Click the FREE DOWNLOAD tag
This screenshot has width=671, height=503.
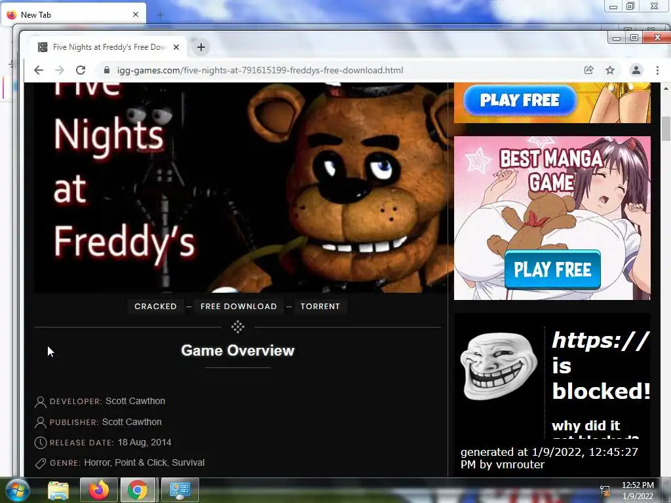pyautogui.click(x=239, y=307)
